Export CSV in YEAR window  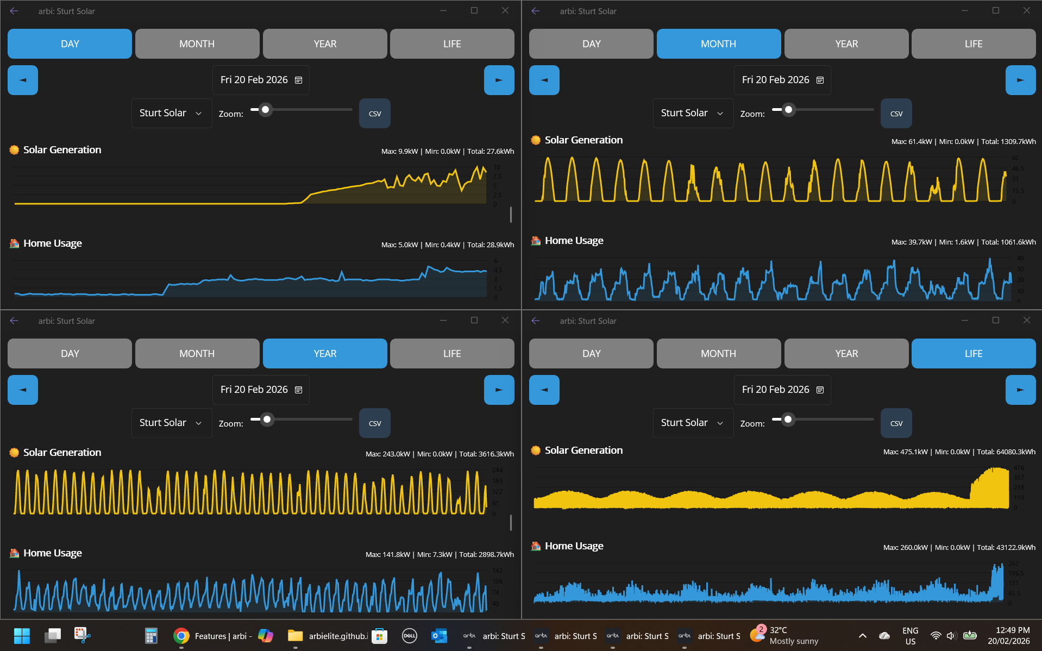(375, 423)
